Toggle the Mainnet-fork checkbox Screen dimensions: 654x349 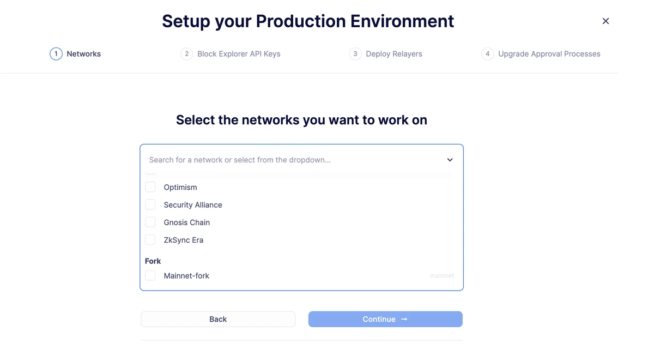tap(150, 276)
